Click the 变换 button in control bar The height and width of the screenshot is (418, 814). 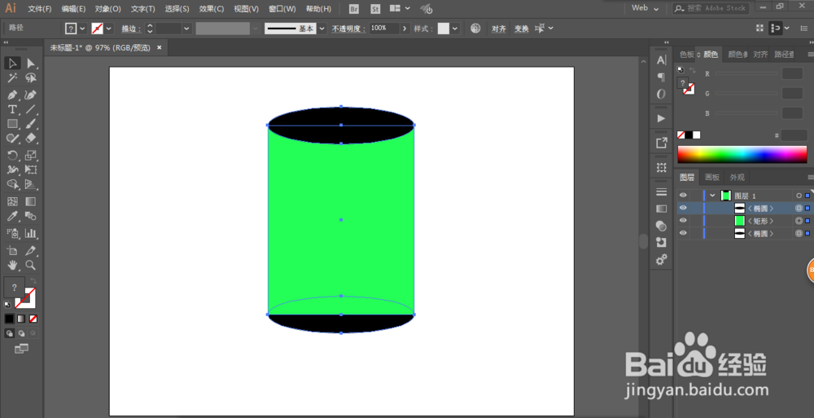pyautogui.click(x=521, y=29)
